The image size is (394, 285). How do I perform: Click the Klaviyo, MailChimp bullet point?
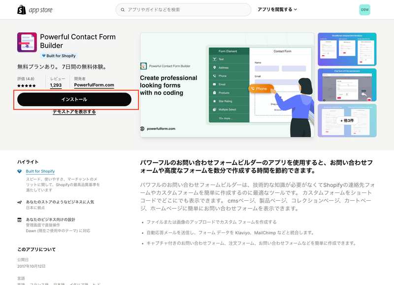pyautogui.click(x=230, y=233)
